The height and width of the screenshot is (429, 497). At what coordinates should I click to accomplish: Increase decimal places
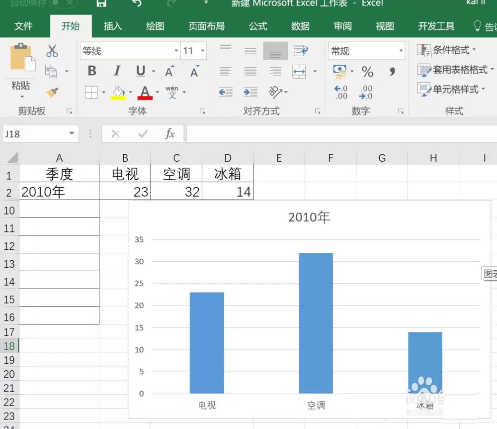coord(341,93)
